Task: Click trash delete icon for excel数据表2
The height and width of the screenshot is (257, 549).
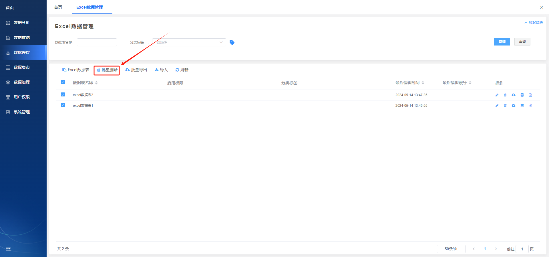Action: pos(505,95)
